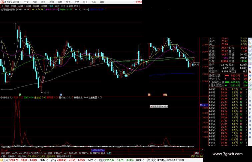Expand the 扩展 panel toggle
Image resolution: width=252 pixels, height=162 pixels.
[3, 156]
